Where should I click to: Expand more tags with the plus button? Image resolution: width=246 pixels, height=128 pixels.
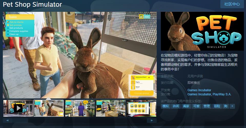coord(232,106)
